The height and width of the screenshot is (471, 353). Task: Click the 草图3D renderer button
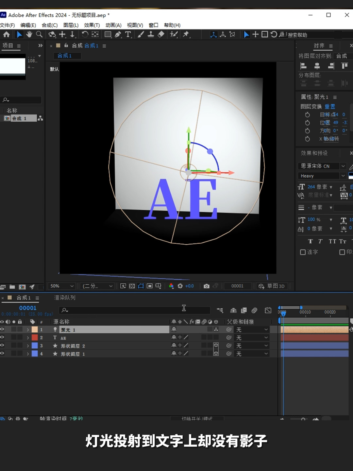[272, 286]
